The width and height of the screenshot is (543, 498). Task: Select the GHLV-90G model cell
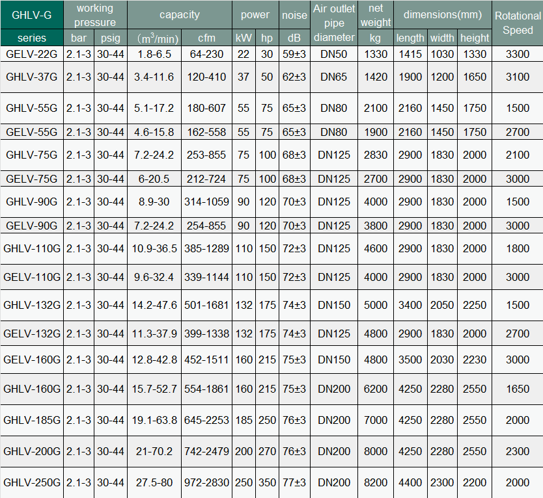31,202
